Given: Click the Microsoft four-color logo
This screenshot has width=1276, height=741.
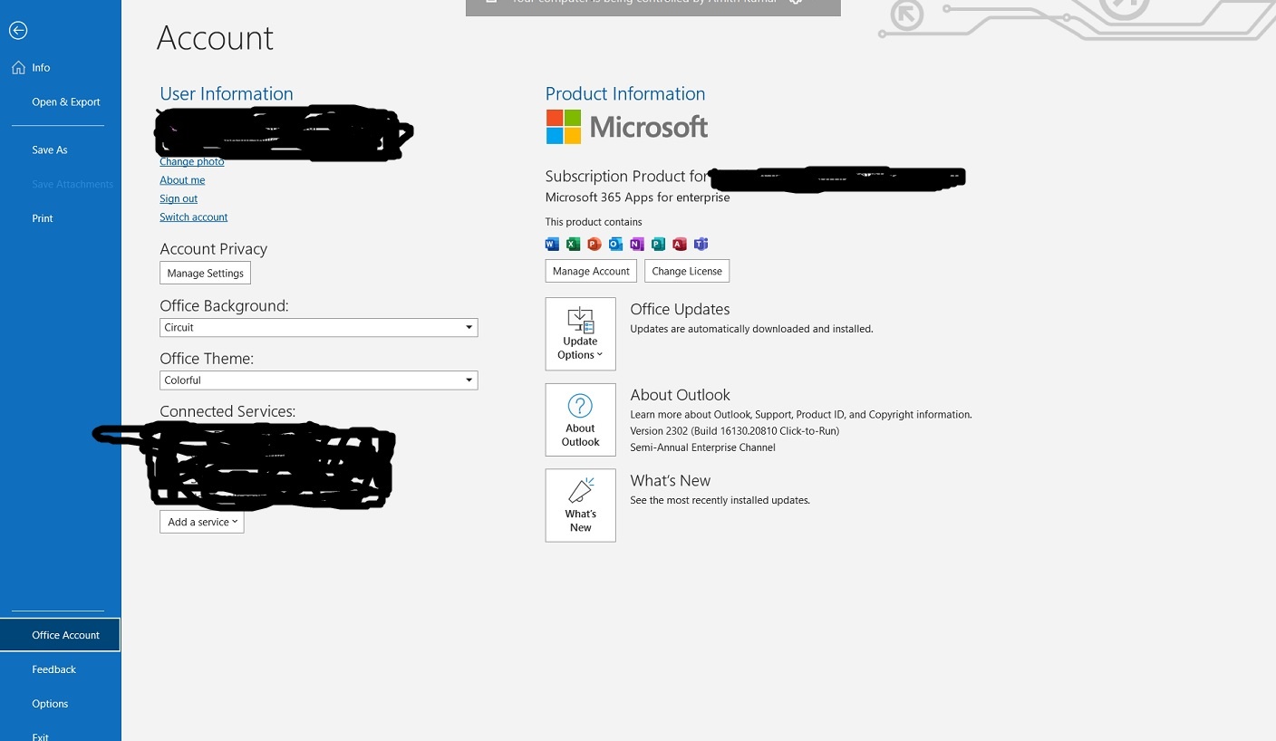Looking at the screenshot, I should click(x=563, y=127).
